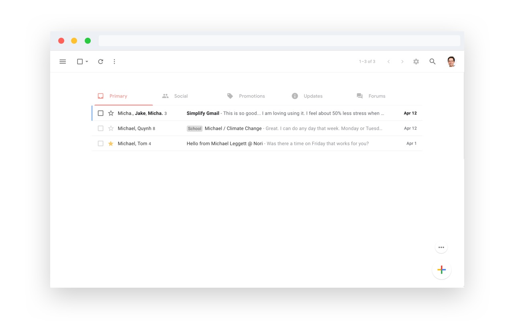The width and height of the screenshot is (514, 321).
Task: Select the Michael, Quynh email checkbox
Action: tap(100, 128)
